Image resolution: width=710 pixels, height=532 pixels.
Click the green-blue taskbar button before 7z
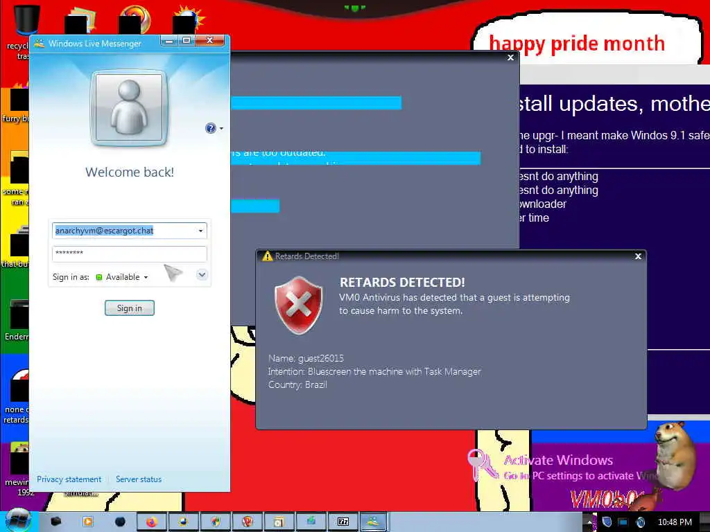click(311, 522)
